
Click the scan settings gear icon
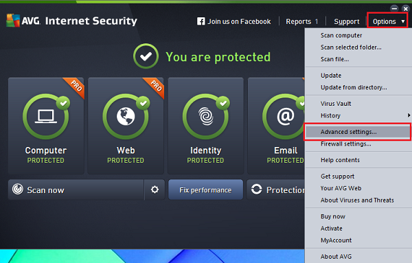(154, 190)
